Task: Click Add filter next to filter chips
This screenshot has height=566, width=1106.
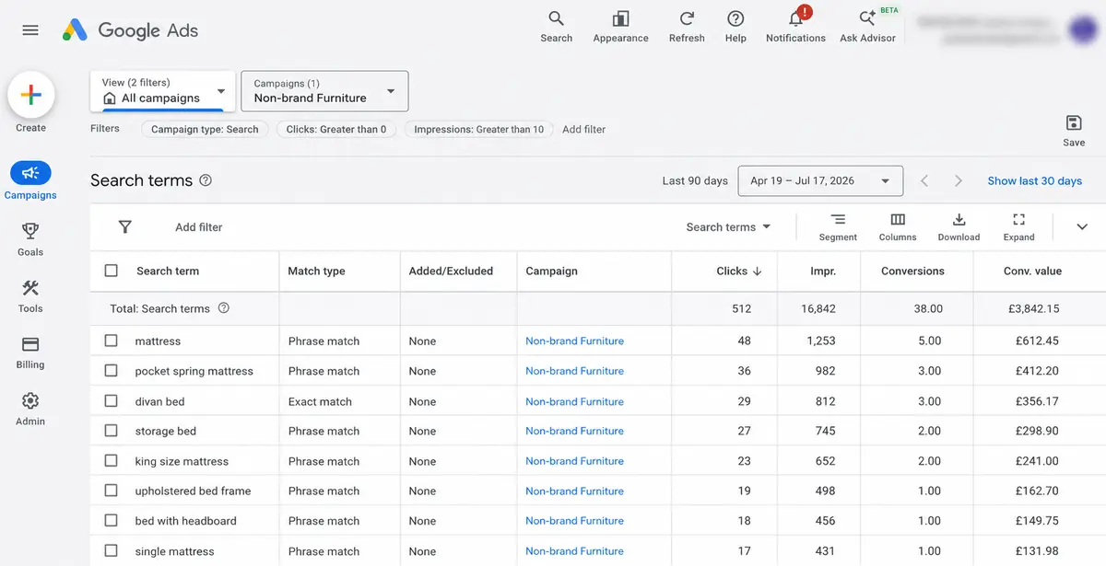Action: coord(583,130)
